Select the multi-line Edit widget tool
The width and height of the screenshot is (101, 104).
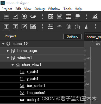point(33,27)
